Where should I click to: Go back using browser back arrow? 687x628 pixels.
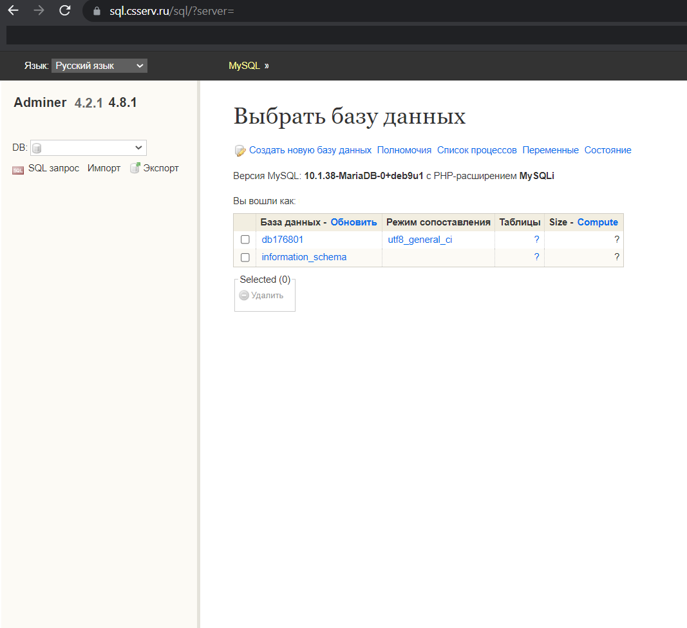pos(13,10)
